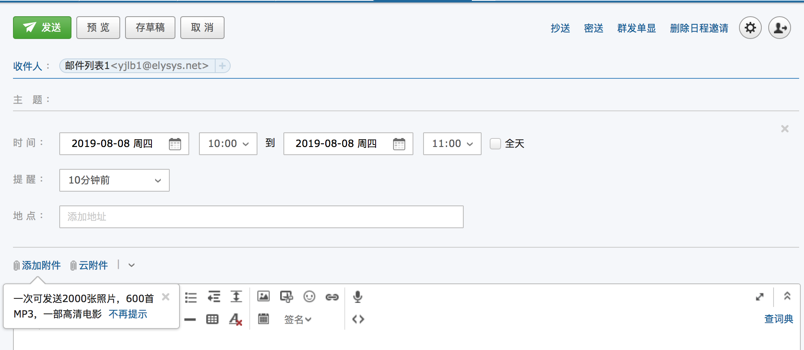This screenshot has height=350, width=804.
Task: Open the settings gear icon
Action: [x=750, y=28]
